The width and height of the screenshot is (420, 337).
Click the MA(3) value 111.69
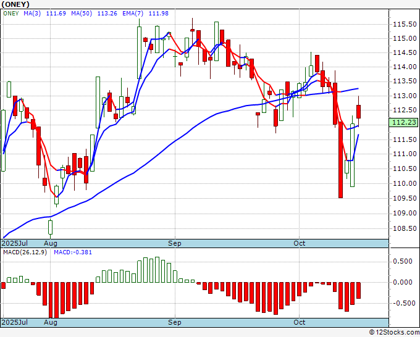click(56, 14)
